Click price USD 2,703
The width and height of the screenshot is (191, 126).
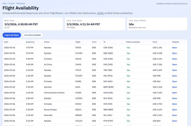[x=157, y=104]
